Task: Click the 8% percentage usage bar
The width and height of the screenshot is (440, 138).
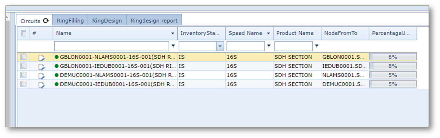Action: point(393,66)
